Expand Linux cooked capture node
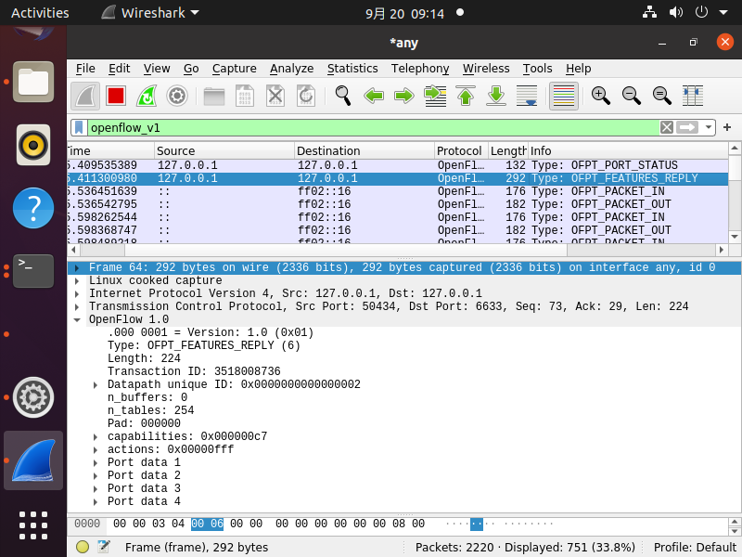 pos(77,281)
